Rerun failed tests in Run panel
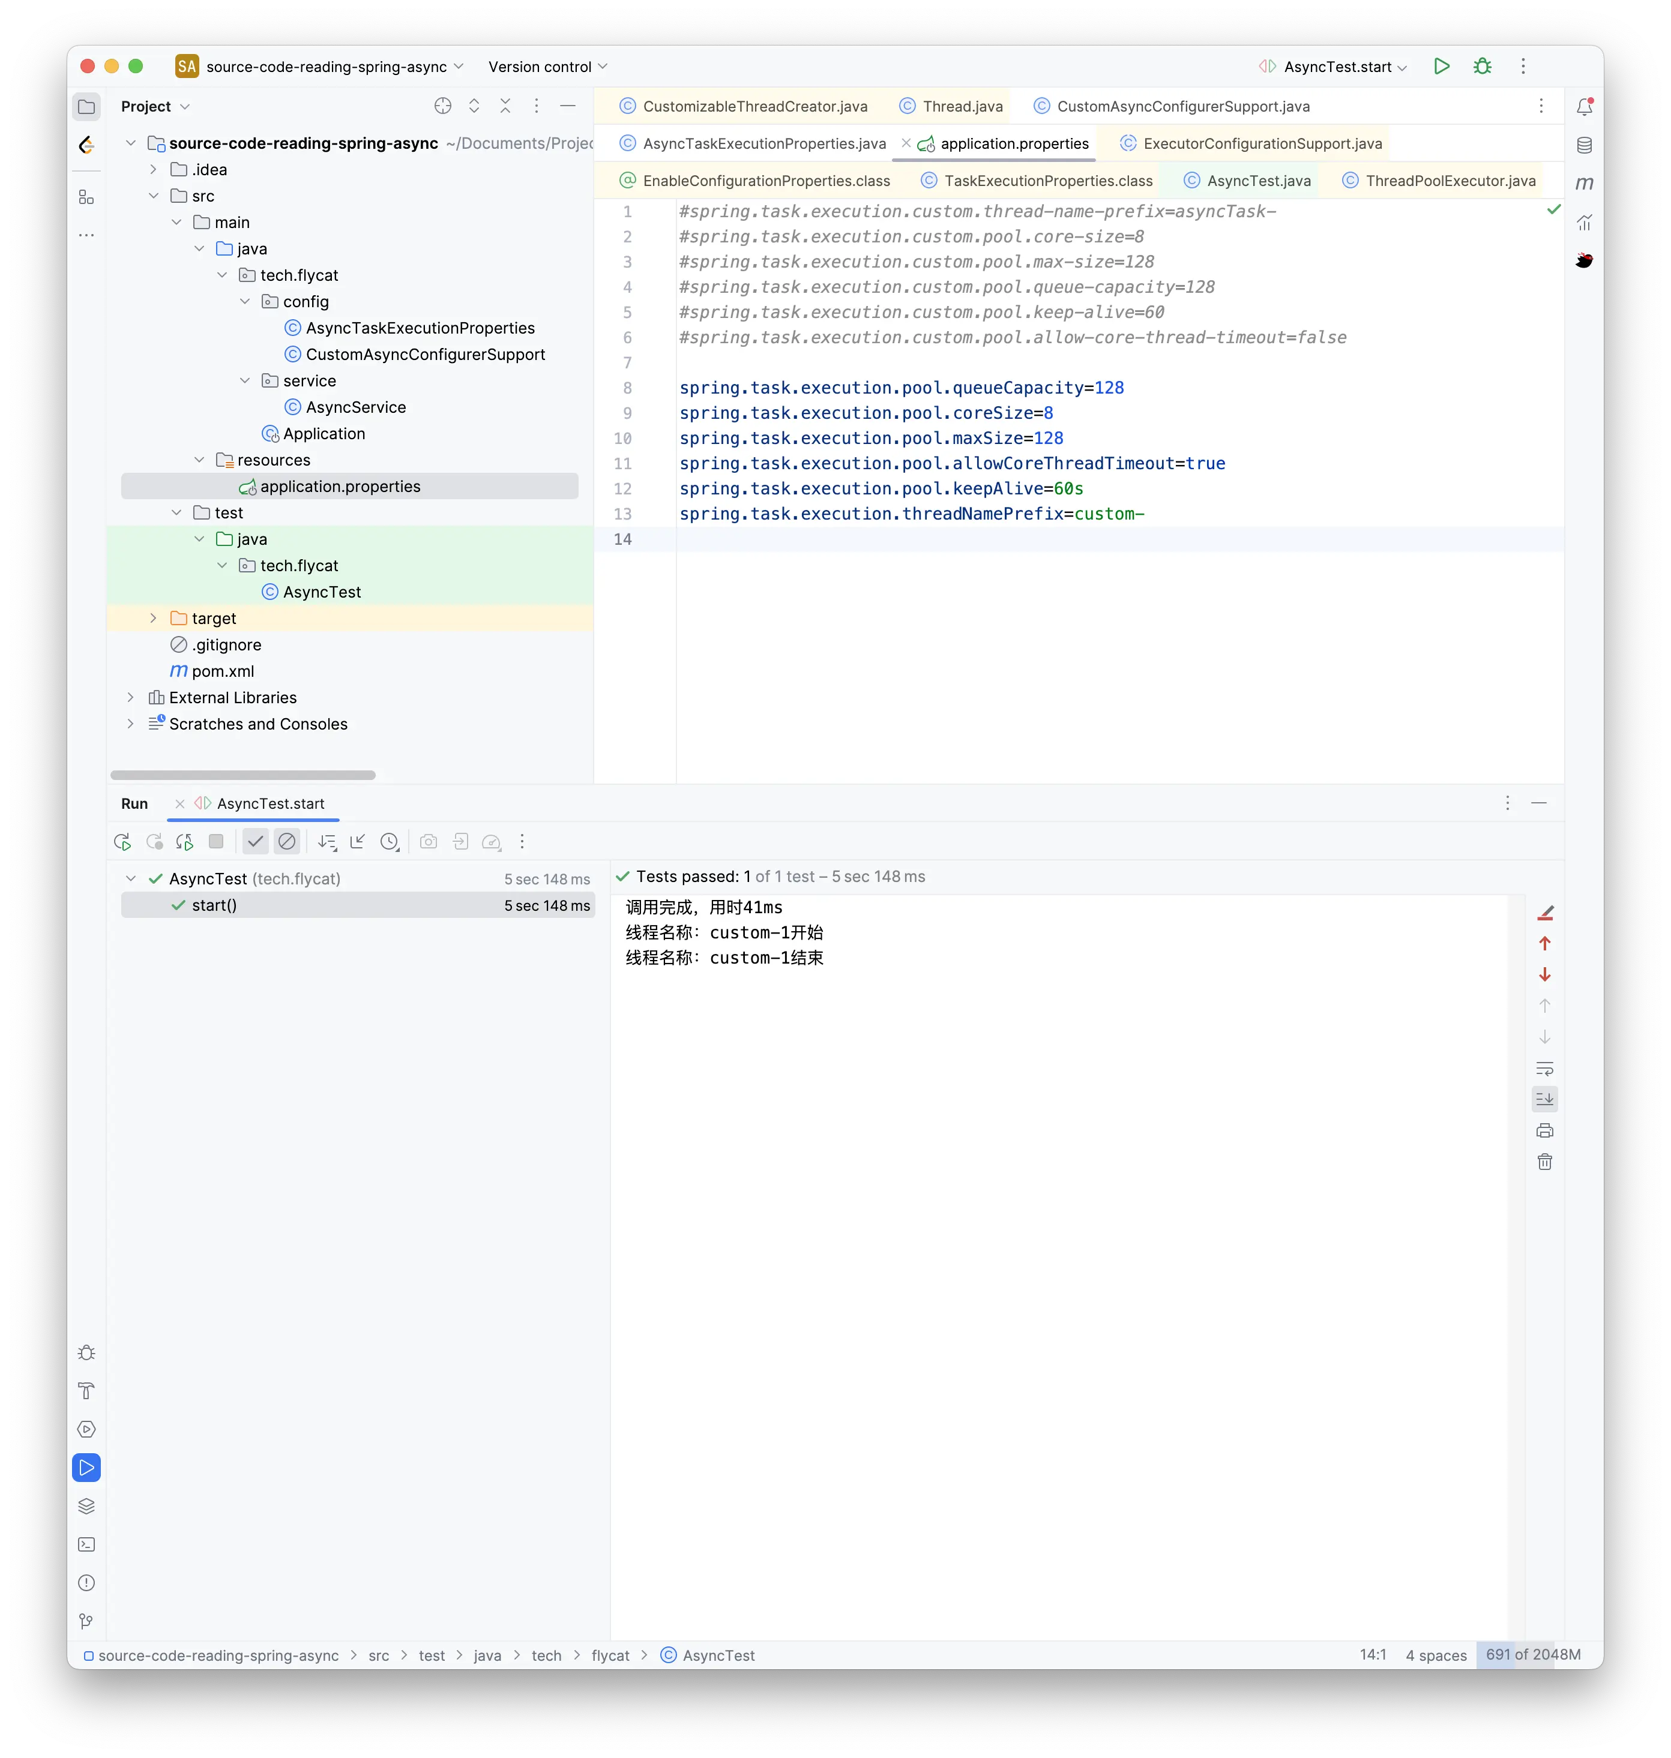This screenshot has height=1758, width=1671. [154, 842]
